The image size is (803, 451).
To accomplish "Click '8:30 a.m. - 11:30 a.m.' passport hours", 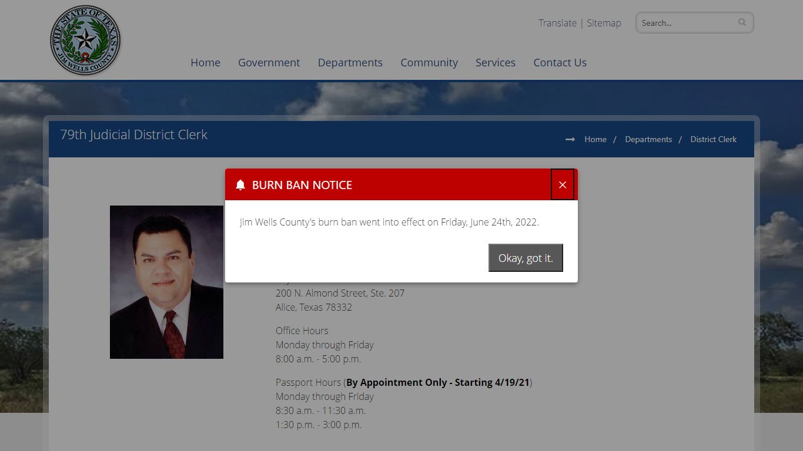I will pyautogui.click(x=321, y=410).
